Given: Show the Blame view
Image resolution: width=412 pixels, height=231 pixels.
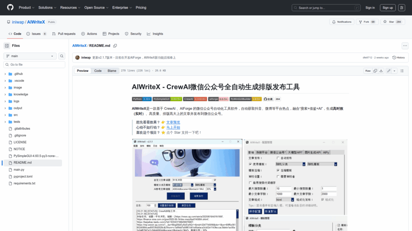Looking at the screenshot, I should 112,71.
